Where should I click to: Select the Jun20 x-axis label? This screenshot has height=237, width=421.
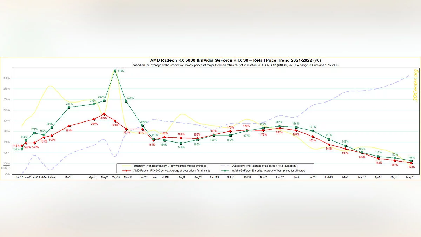[143, 178]
